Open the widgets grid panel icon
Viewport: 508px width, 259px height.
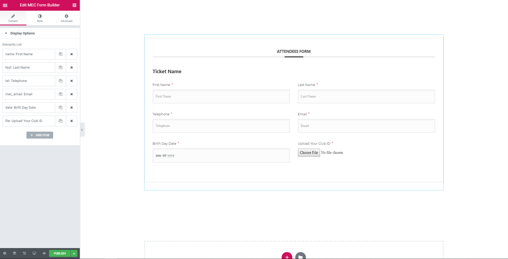tap(74, 5)
